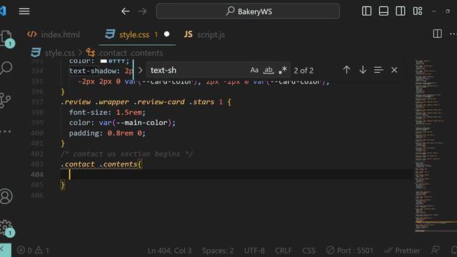The width and height of the screenshot is (457, 257).
Task: Change indentation via Spaces: 2
Action: point(218,251)
